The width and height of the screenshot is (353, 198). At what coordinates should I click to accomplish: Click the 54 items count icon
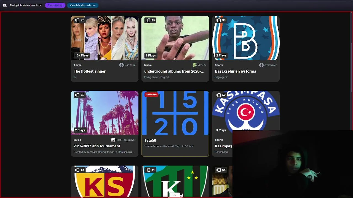click(77, 170)
